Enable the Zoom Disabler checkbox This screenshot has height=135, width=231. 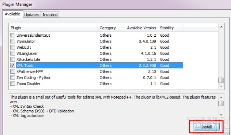[13, 83]
